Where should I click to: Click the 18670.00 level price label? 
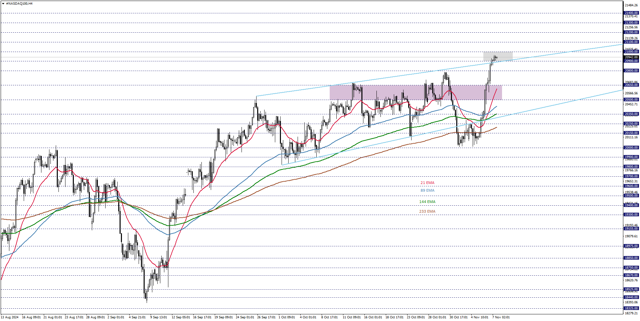click(631, 275)
